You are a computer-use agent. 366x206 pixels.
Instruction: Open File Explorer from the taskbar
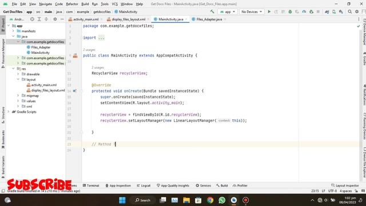[x=186, y=200]
